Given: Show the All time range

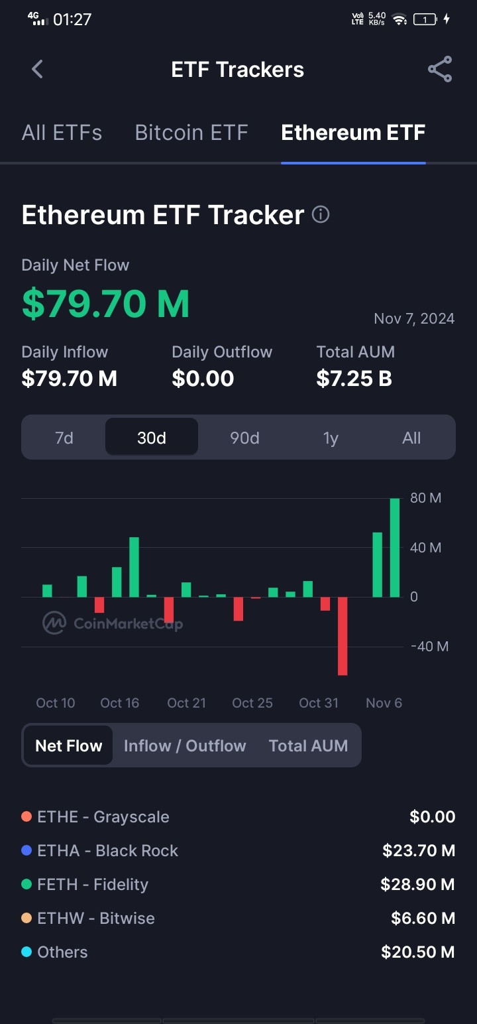Looking at the screenshot, I should 411,438.
